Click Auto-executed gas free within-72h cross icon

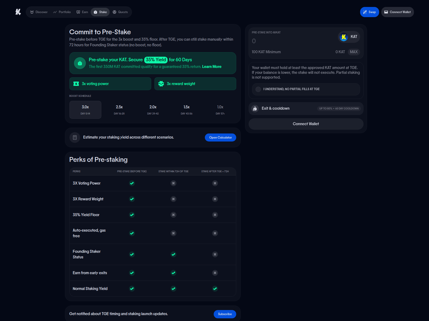coord(173,233)
